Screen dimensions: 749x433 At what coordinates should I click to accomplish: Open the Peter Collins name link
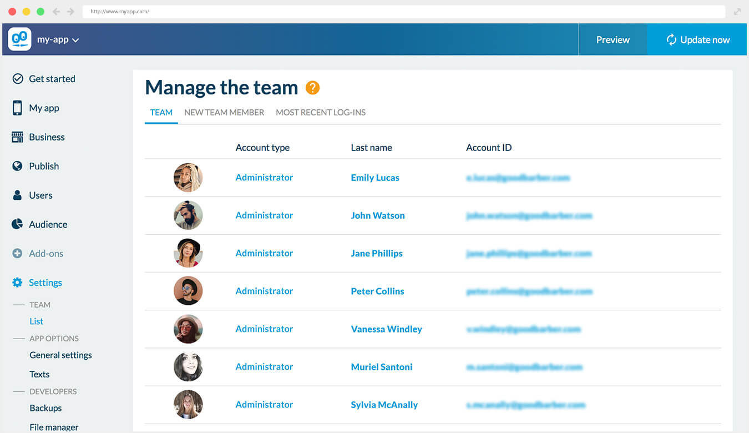377,291
